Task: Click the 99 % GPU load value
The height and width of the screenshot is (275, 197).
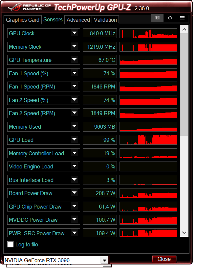Action: 100,140
